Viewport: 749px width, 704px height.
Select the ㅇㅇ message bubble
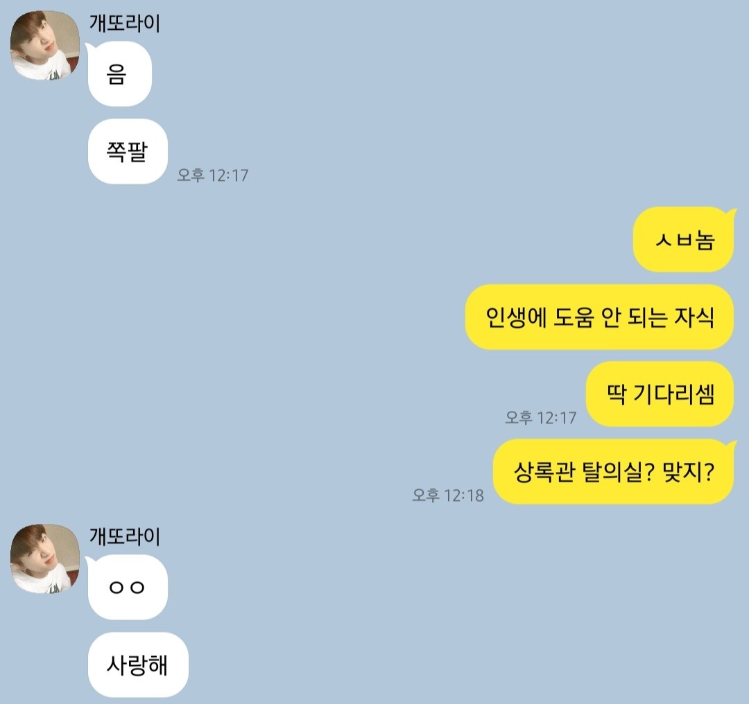click(128, 588)
